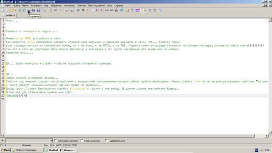Open the Окно menu
This screenshot has width=272, height=153.
tap(110, 6)
